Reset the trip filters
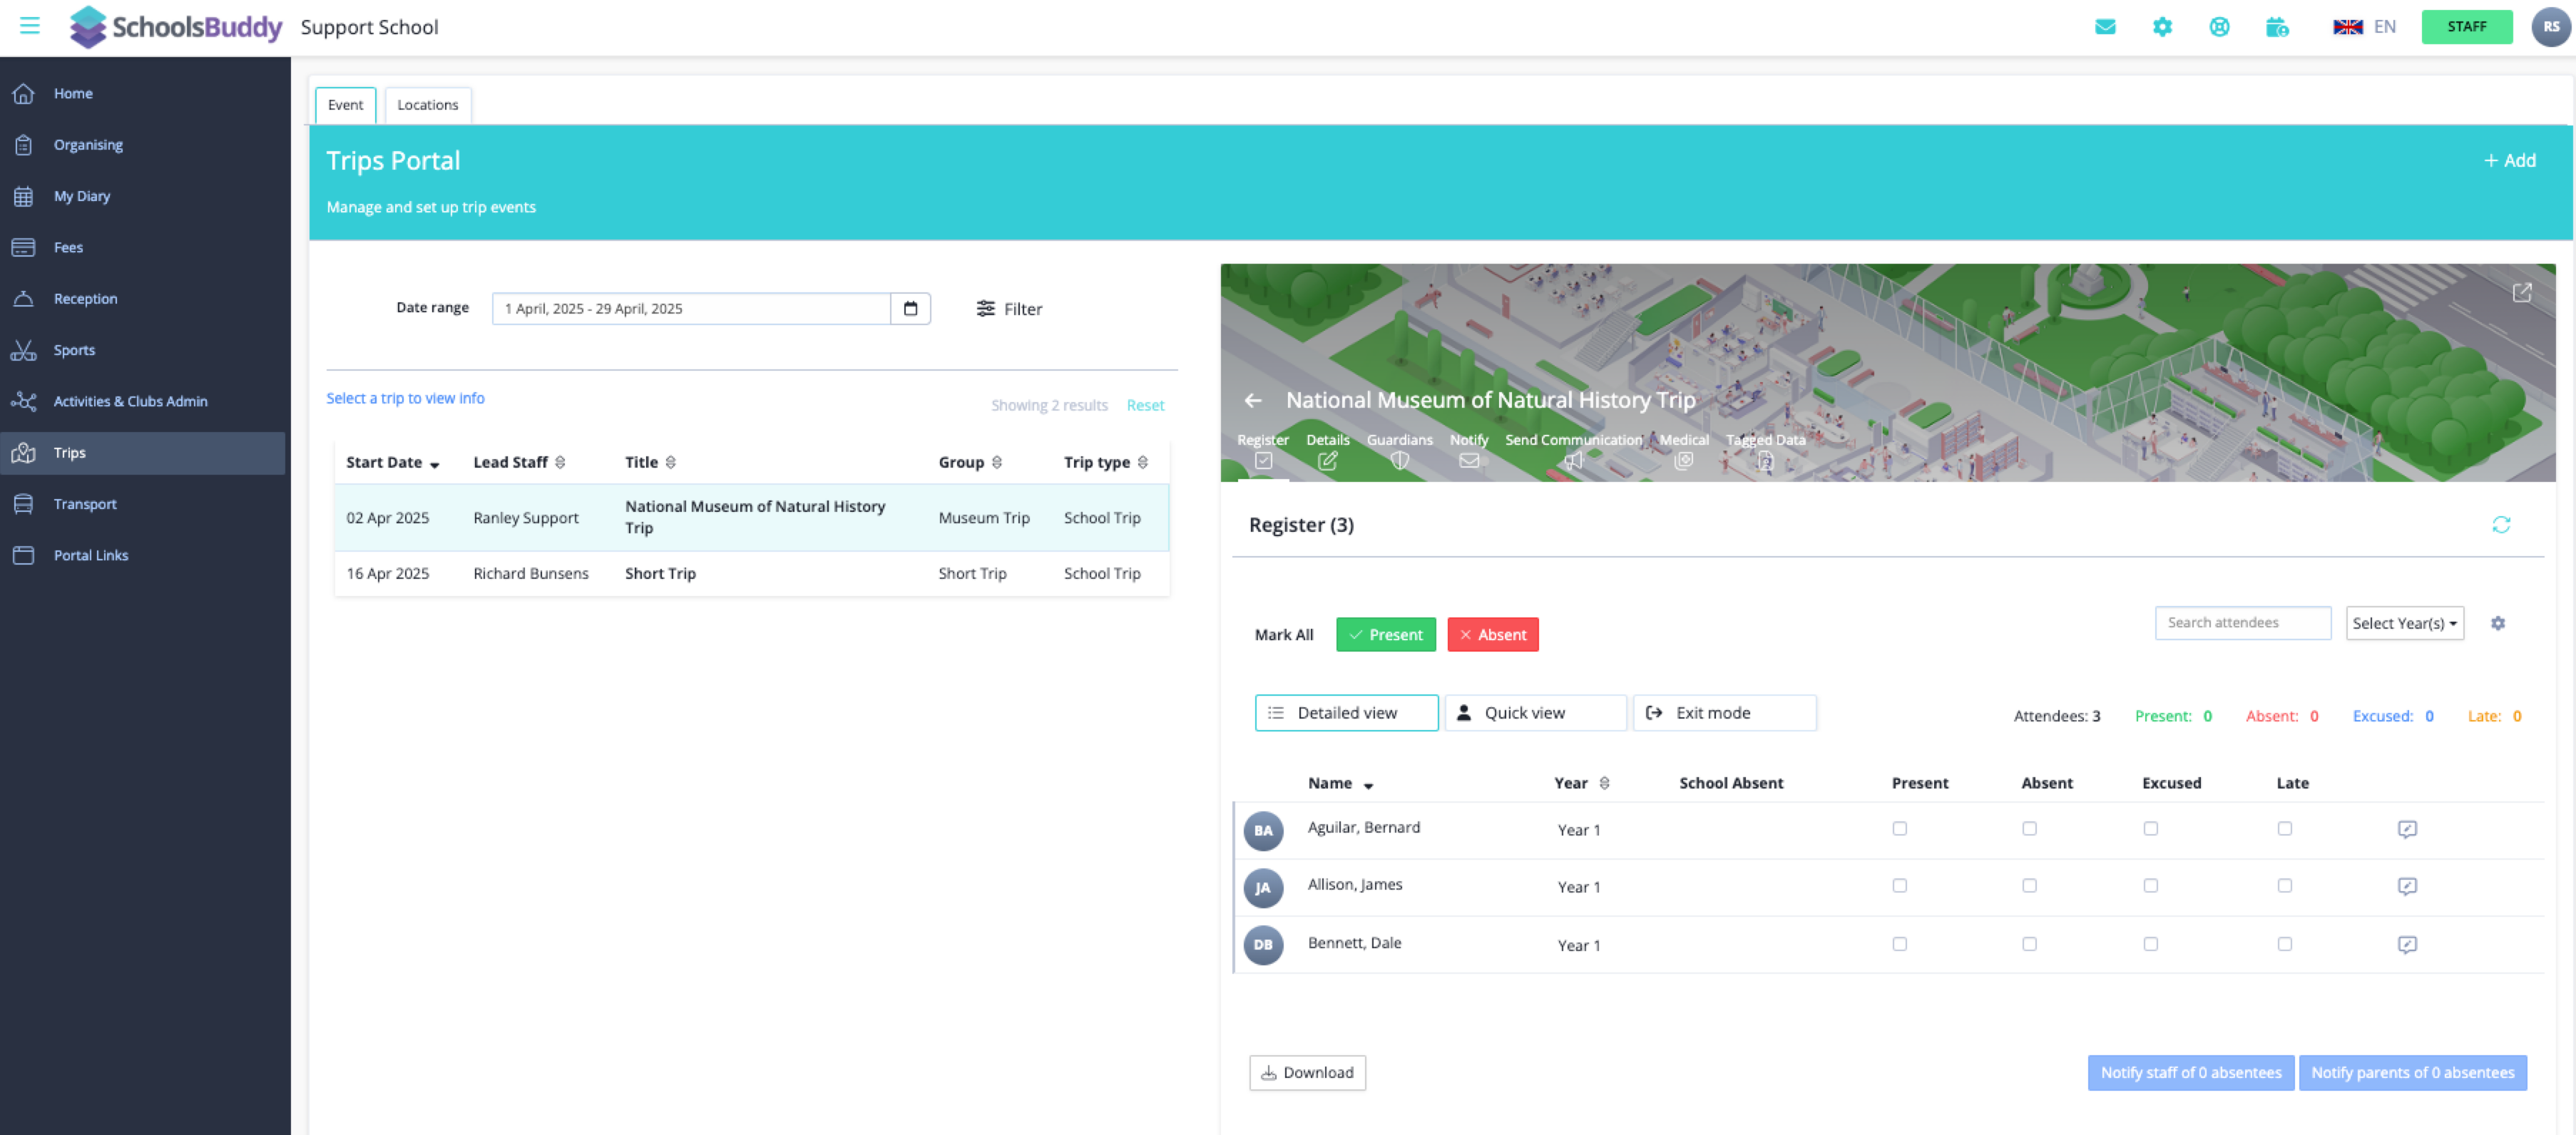The width and height of the screenshot is (2576, 1135). (x=1145, y=405)
